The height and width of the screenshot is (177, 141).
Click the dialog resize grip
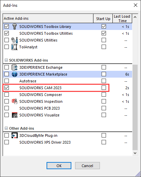(138, 174)
